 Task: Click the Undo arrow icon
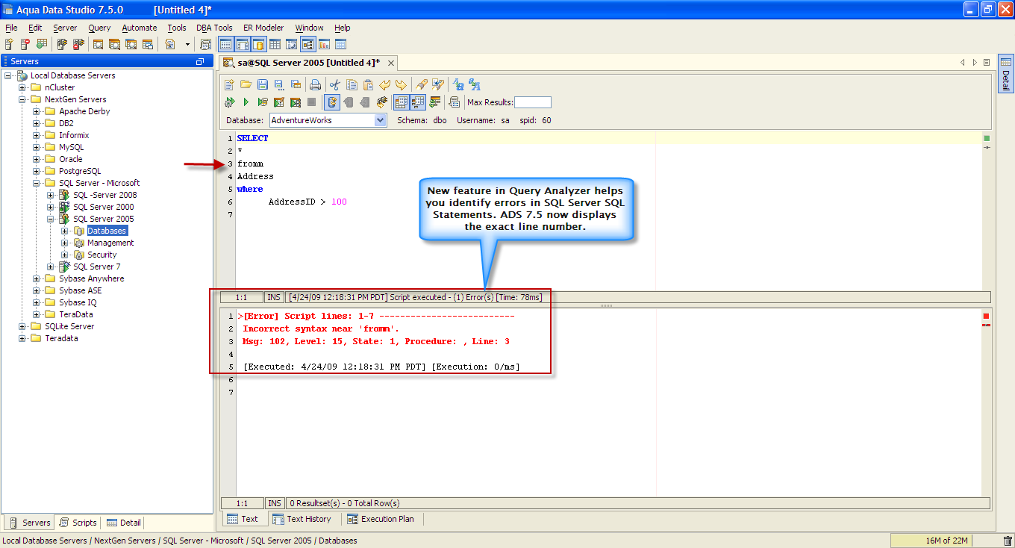point(384,84)
